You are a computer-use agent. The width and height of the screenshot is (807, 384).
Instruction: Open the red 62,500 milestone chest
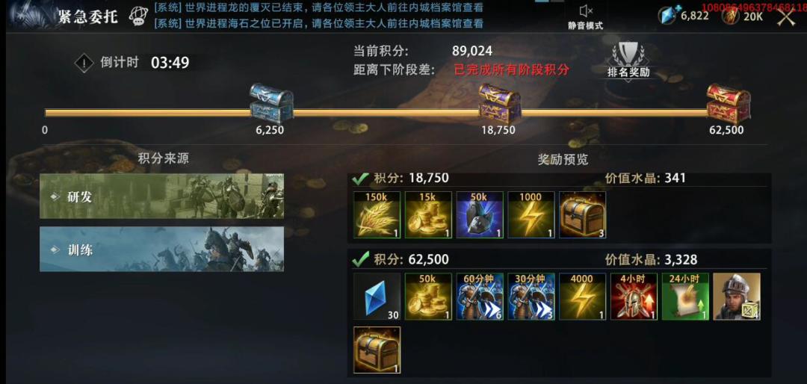click(x=728, y=103)
